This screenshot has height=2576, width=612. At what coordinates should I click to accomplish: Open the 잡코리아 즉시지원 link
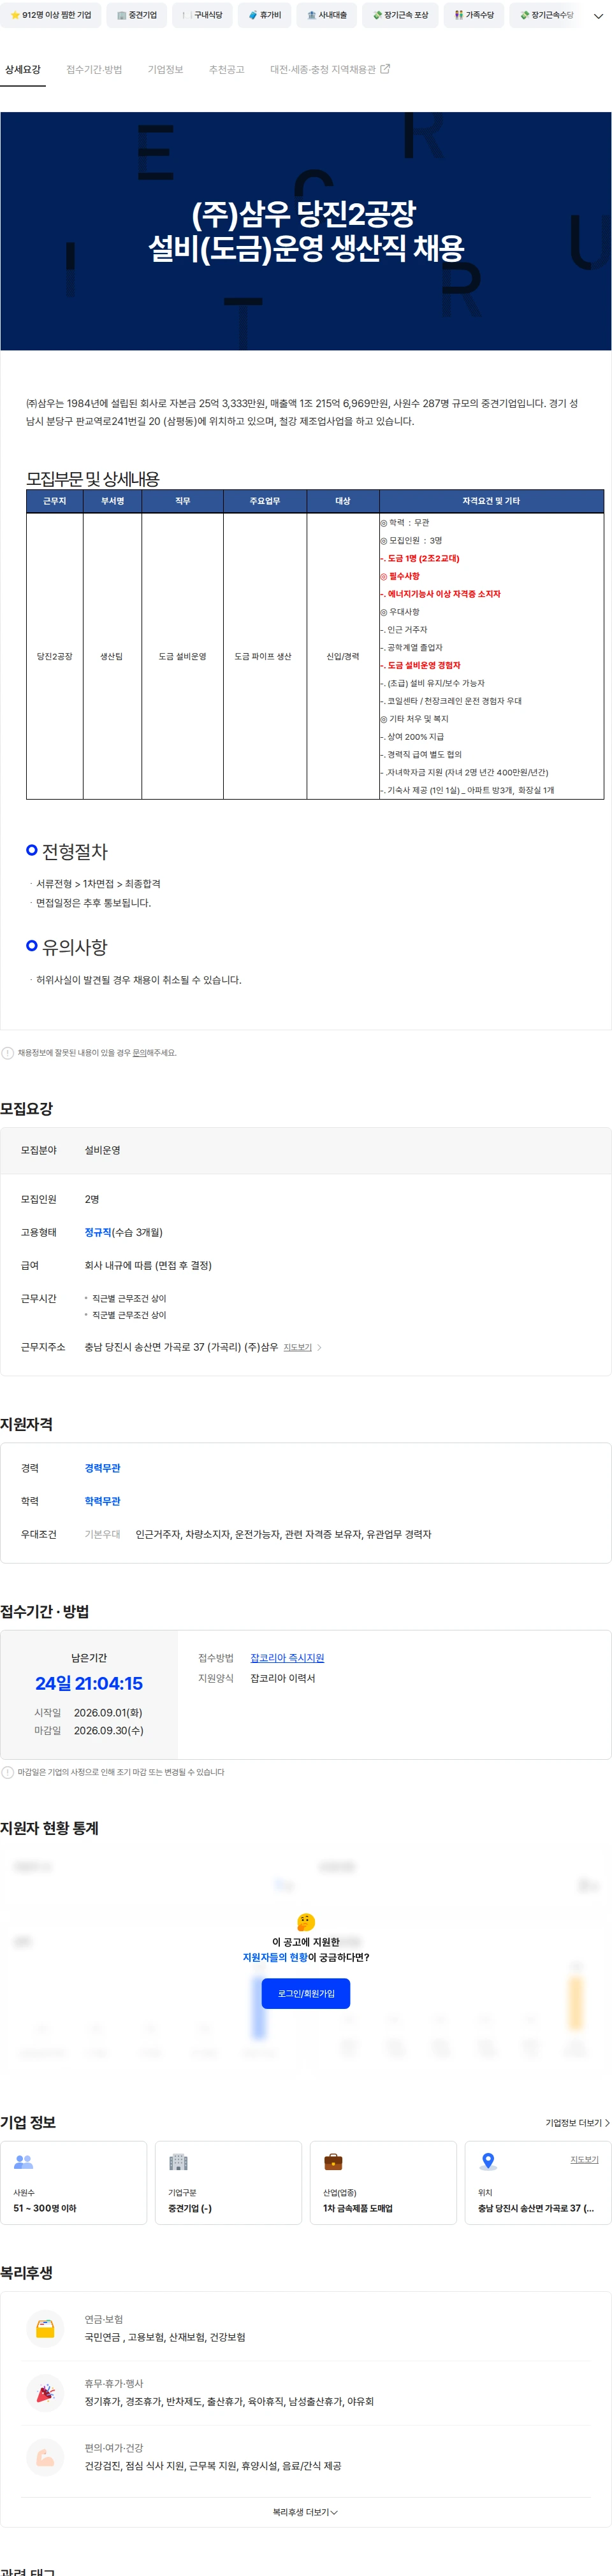(x=287, y=1658)
